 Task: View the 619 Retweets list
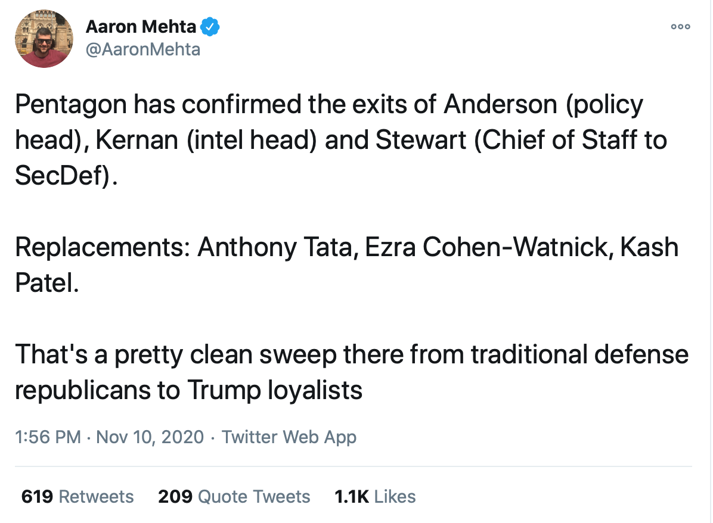[x=77, y=497]
